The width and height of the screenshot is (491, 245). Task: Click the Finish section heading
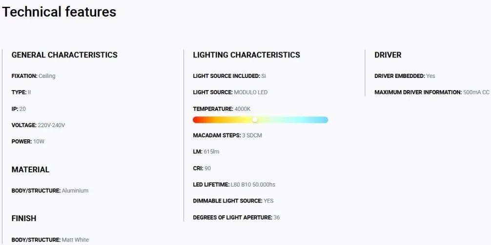(x=24, y=218)
